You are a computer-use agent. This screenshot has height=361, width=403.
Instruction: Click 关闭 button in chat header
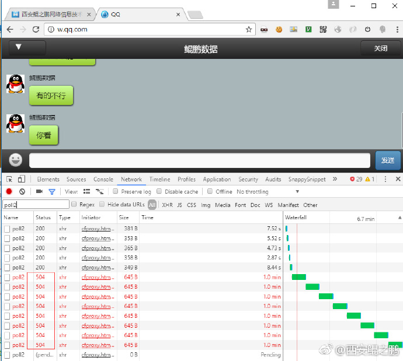tap(380, 48)
